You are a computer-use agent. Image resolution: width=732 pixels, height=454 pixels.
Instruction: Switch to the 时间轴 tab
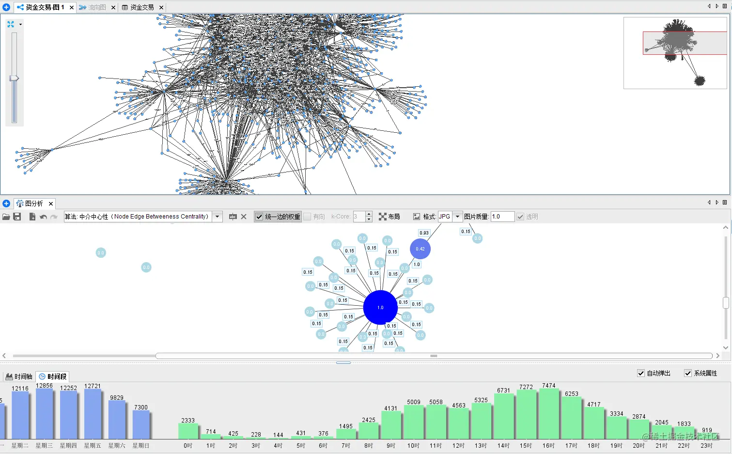click(19, 376)
